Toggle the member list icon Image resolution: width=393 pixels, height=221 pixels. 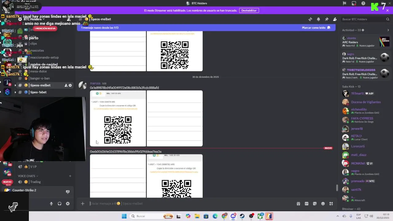coord(335,19)
